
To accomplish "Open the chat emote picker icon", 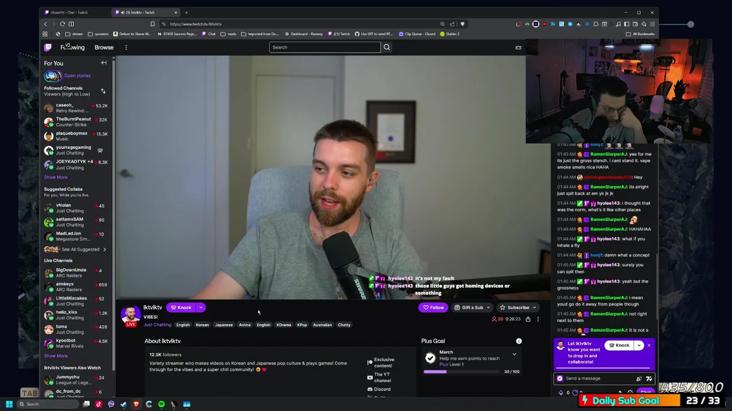I will click(x=649, y=378).
